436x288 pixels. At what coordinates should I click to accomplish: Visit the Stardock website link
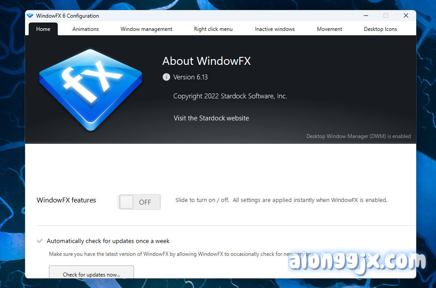(211, 118)
